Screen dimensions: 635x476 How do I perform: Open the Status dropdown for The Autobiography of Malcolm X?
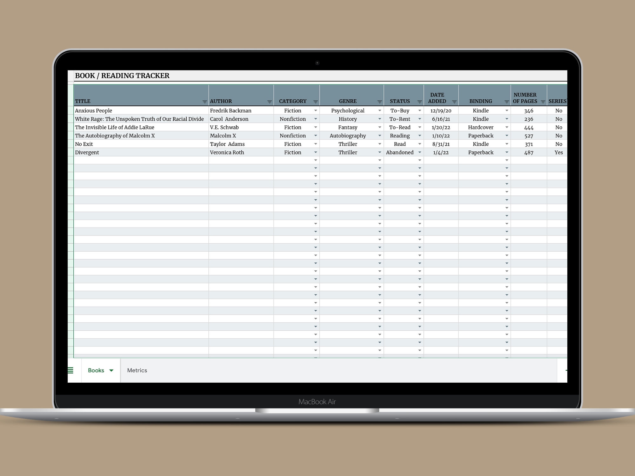pyautogui.click(x=419, y=136)
